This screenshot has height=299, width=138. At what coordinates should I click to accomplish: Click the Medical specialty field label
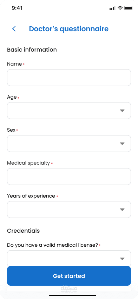click(x=28, y=163)
